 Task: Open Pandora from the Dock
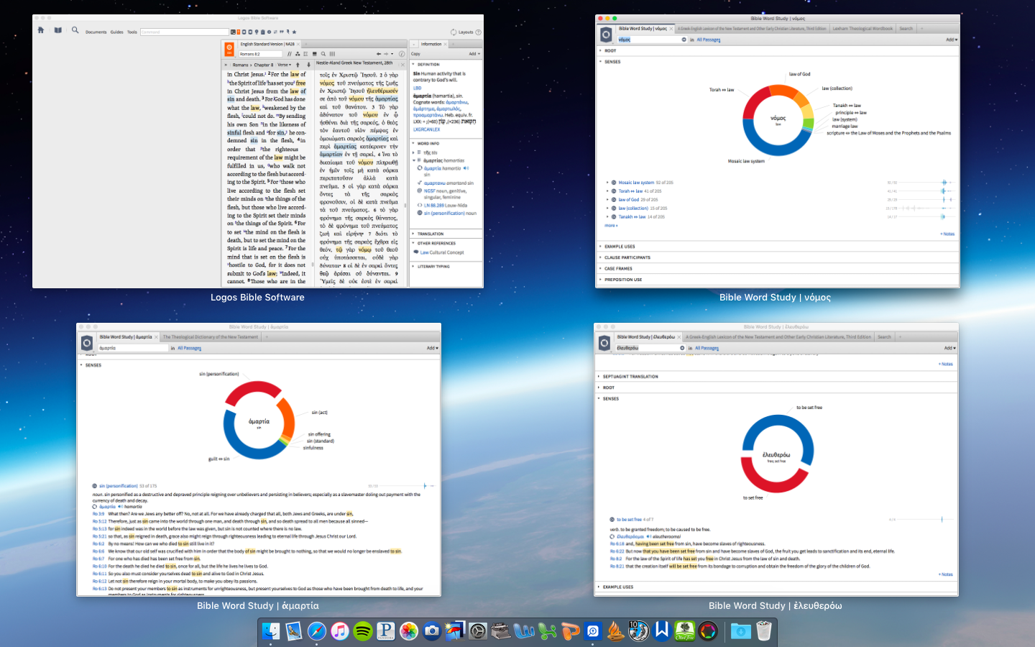pyautogui.click(x=386, y=631)
